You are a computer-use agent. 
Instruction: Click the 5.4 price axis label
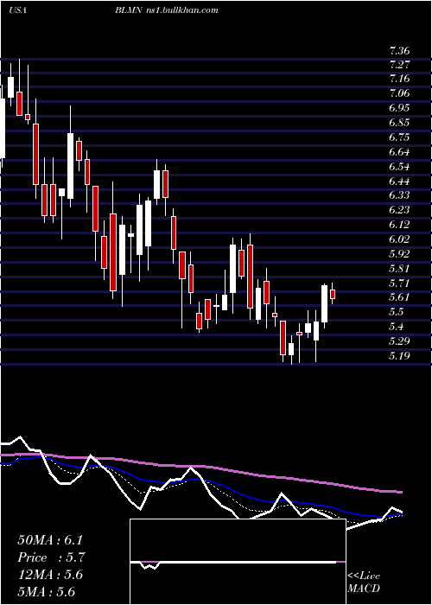pyautogui.click(x=397, y=327)
